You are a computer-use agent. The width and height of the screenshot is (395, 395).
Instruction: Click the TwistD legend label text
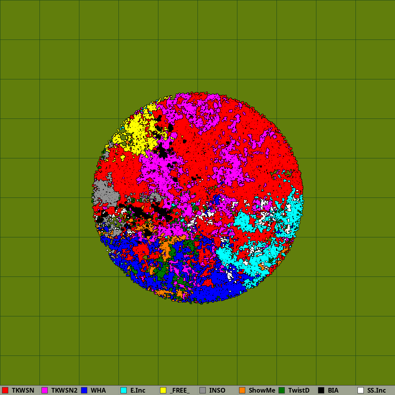[x=299, y=390]
